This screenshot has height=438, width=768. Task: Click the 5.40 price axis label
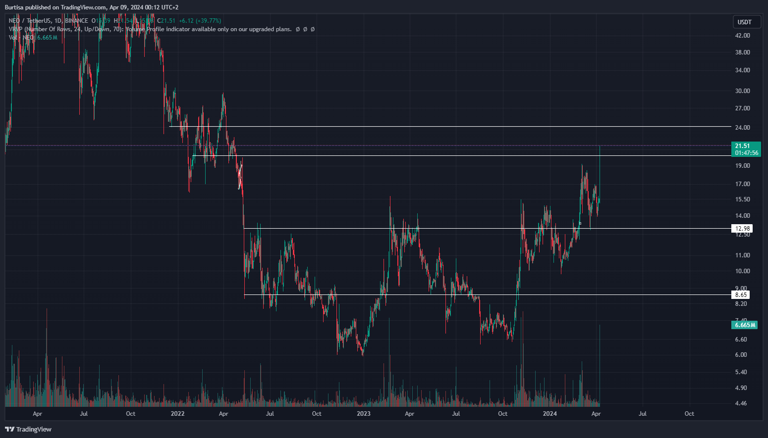741,372
